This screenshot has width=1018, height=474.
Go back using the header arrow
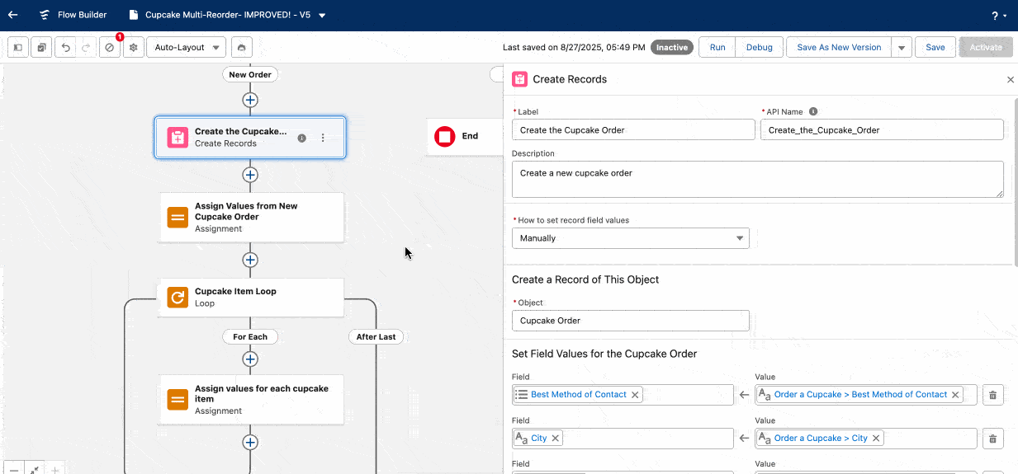12,15
